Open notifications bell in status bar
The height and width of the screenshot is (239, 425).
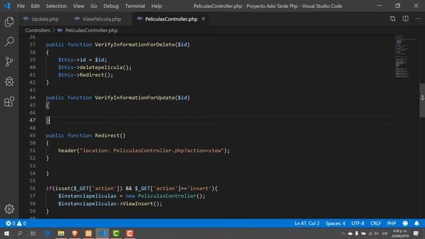[x=416, y=223]
